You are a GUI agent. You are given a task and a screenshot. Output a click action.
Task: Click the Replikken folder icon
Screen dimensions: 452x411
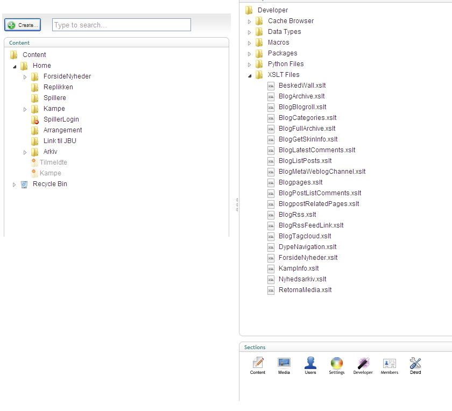pyautogui.click(x=34, y=87)
